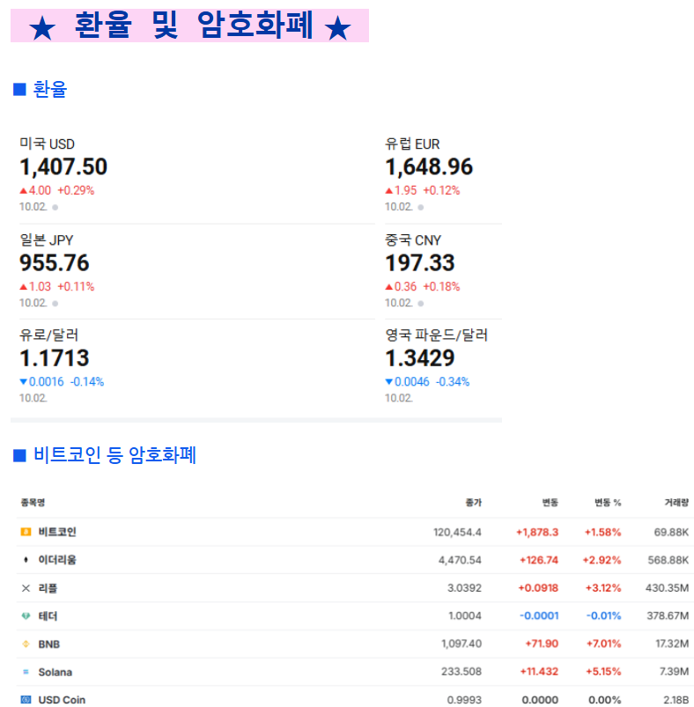Sort the table by 종가 column header
The image size is (694, 707).
(x=473, y=503)
